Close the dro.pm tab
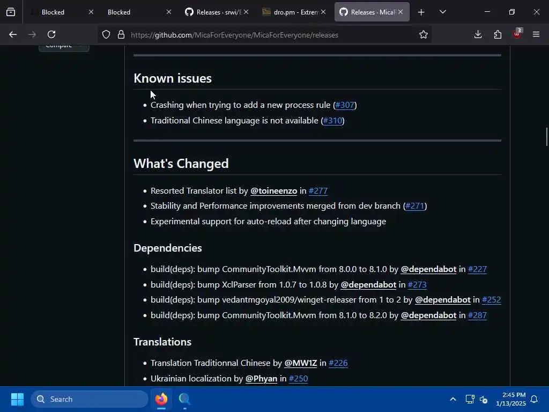This screenshot has height=412, width=549. click(x=323, y=12)
